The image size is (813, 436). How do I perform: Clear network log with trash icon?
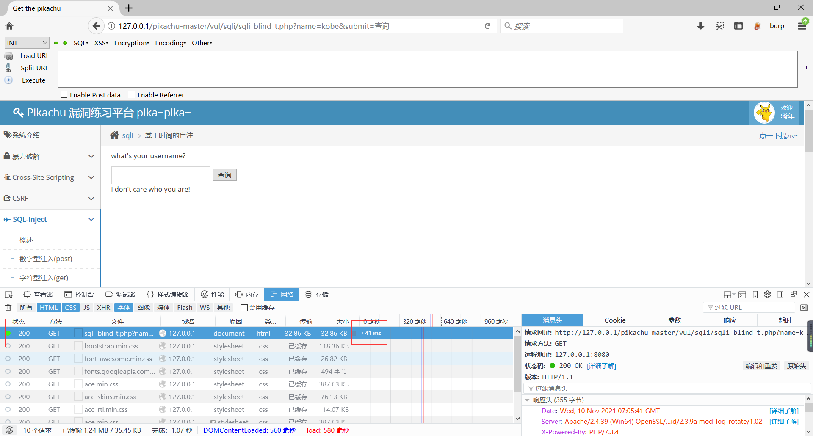click(8, 308)
